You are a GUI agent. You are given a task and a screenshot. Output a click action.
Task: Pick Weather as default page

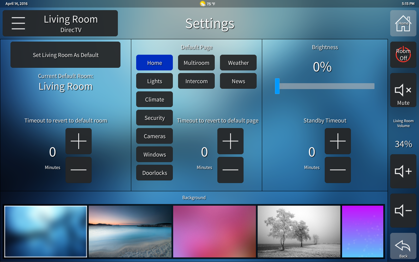pos(238,63)
